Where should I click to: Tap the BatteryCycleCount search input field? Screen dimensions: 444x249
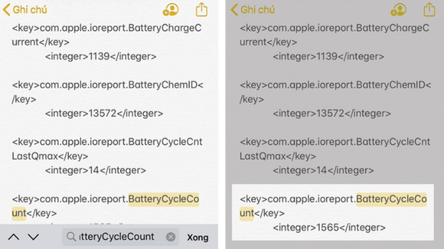tap(117, 237)
